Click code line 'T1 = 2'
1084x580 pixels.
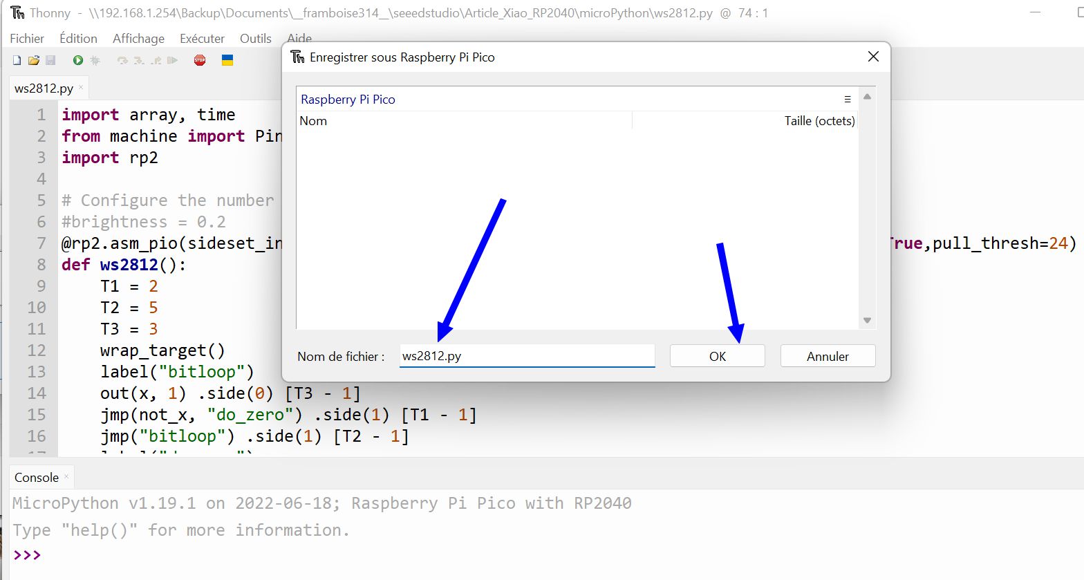tap(129, 286)
